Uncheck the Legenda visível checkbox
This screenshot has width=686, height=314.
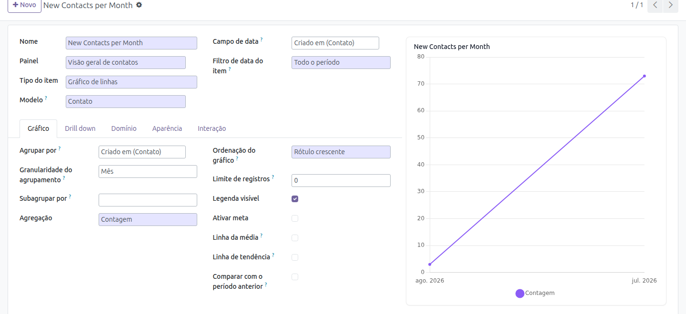pos(295,199)
